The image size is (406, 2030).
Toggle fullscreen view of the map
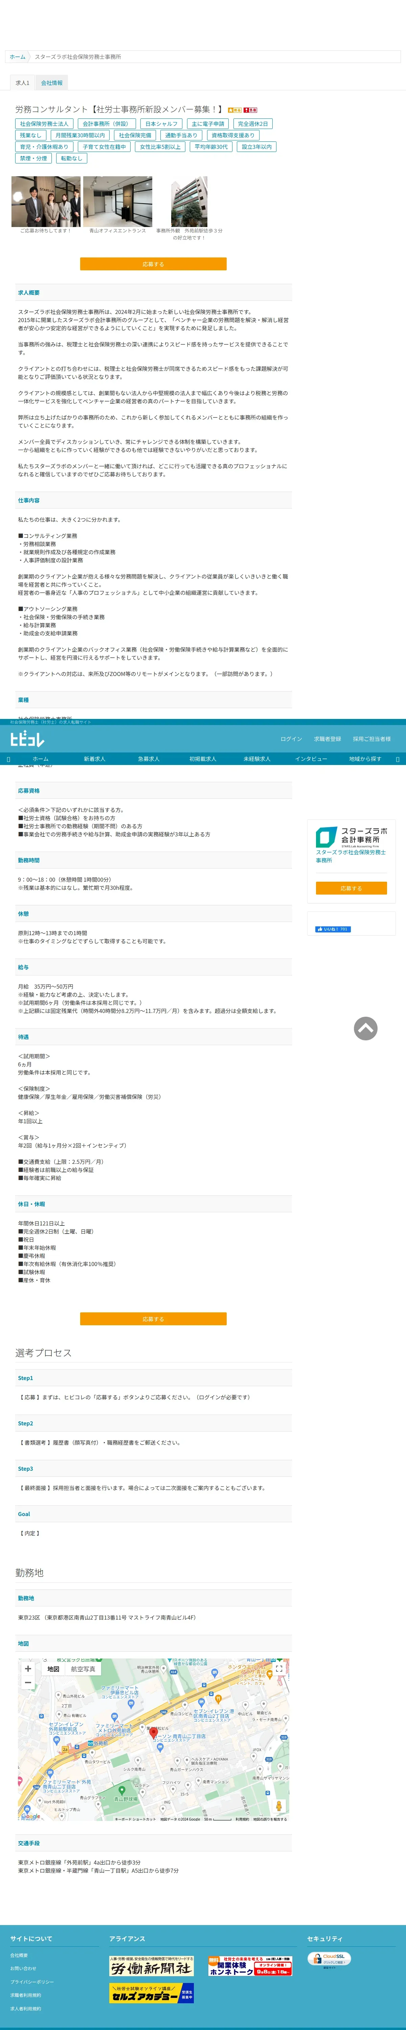[278, 1668]
